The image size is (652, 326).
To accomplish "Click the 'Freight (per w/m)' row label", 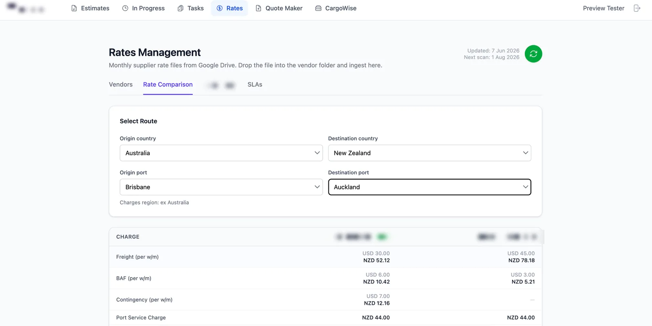I will tap(137, 257).
